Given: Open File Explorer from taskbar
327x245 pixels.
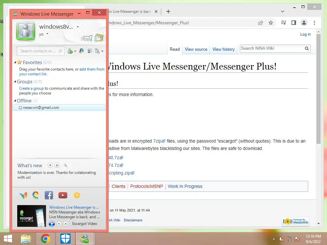Looking at the screenshot, I should point(26,239).
